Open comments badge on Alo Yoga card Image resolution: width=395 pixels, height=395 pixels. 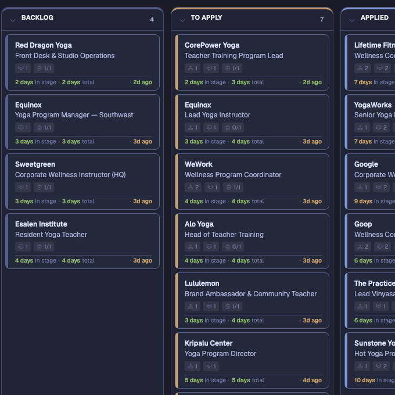coord(211,247)
